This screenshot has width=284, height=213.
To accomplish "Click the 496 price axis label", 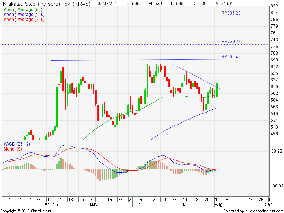I will point(274,134).
